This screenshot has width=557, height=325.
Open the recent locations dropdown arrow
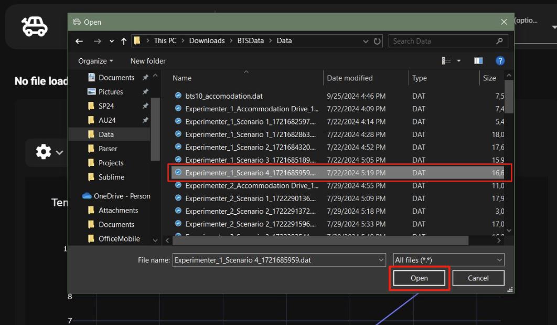click(112, 41)
